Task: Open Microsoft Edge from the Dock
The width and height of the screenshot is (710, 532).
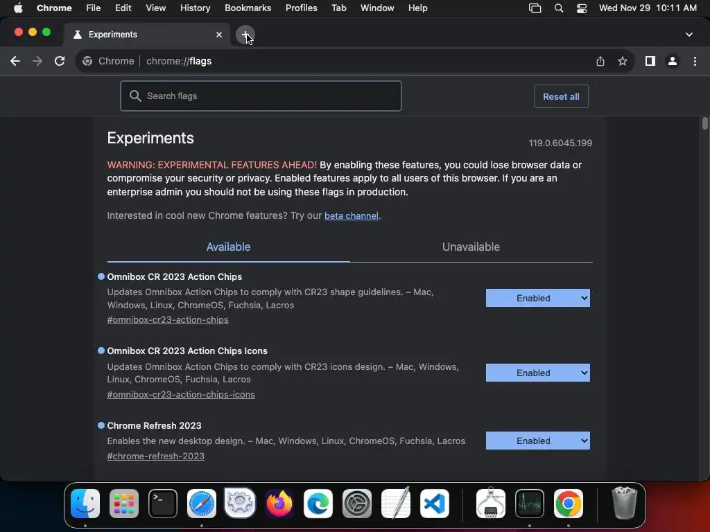Action: click(318, 504)
